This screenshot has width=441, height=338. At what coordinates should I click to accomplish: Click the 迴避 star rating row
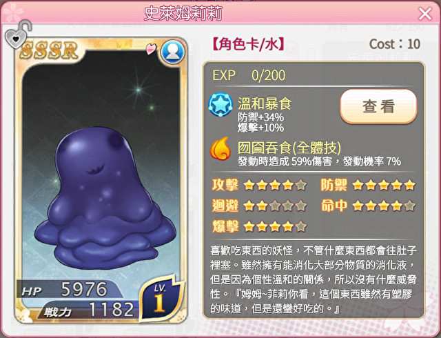coord(259,206)
